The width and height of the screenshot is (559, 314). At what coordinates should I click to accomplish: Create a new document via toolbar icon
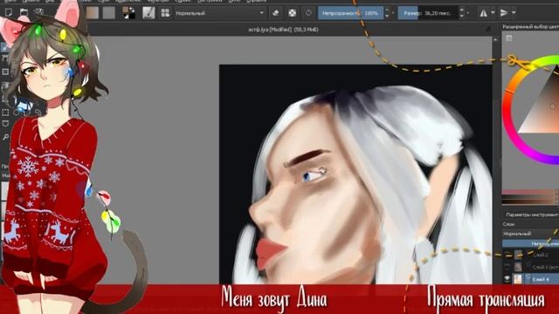click(x=9, y=13)
